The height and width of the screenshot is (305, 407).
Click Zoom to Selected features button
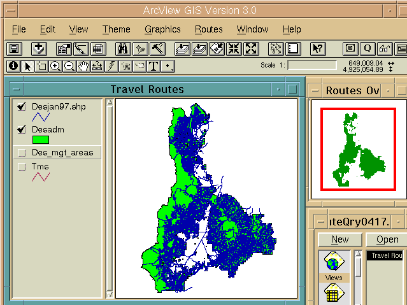tap(217, 48)
